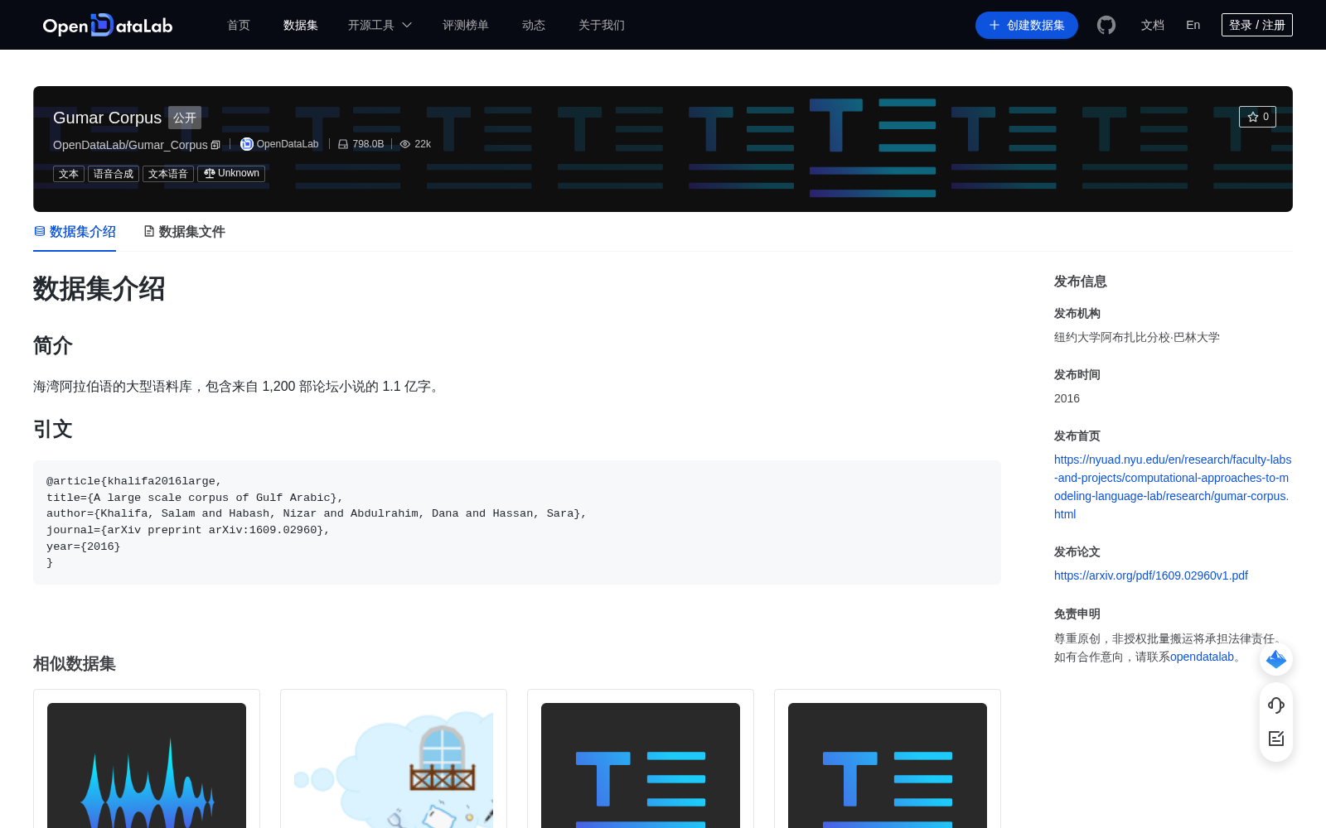The height and width of the screenshot is (828, 1326).
Task: Click the opendatalab contact link
Action: (1202, 657)
